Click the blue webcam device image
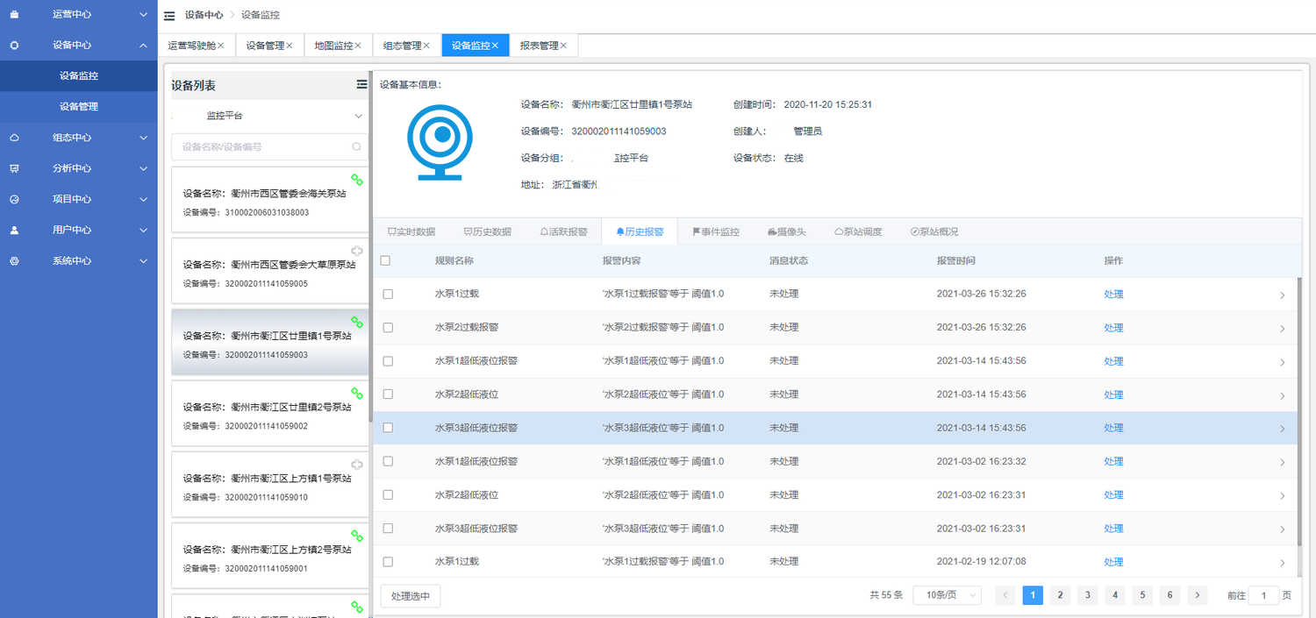 click(440, 142)
